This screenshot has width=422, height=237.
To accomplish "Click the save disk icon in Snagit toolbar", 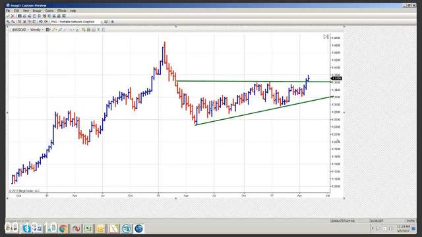I will pos(20,16).
